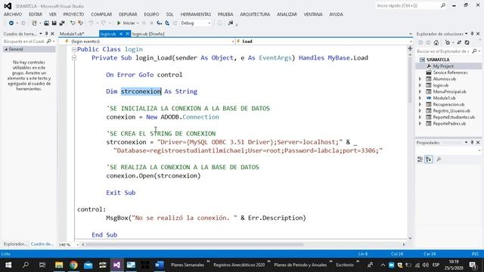The height and width of the screenshot is (272, 484).
Task: Click the search icon in Solution Explorer
Action: (x=474, y=51)
